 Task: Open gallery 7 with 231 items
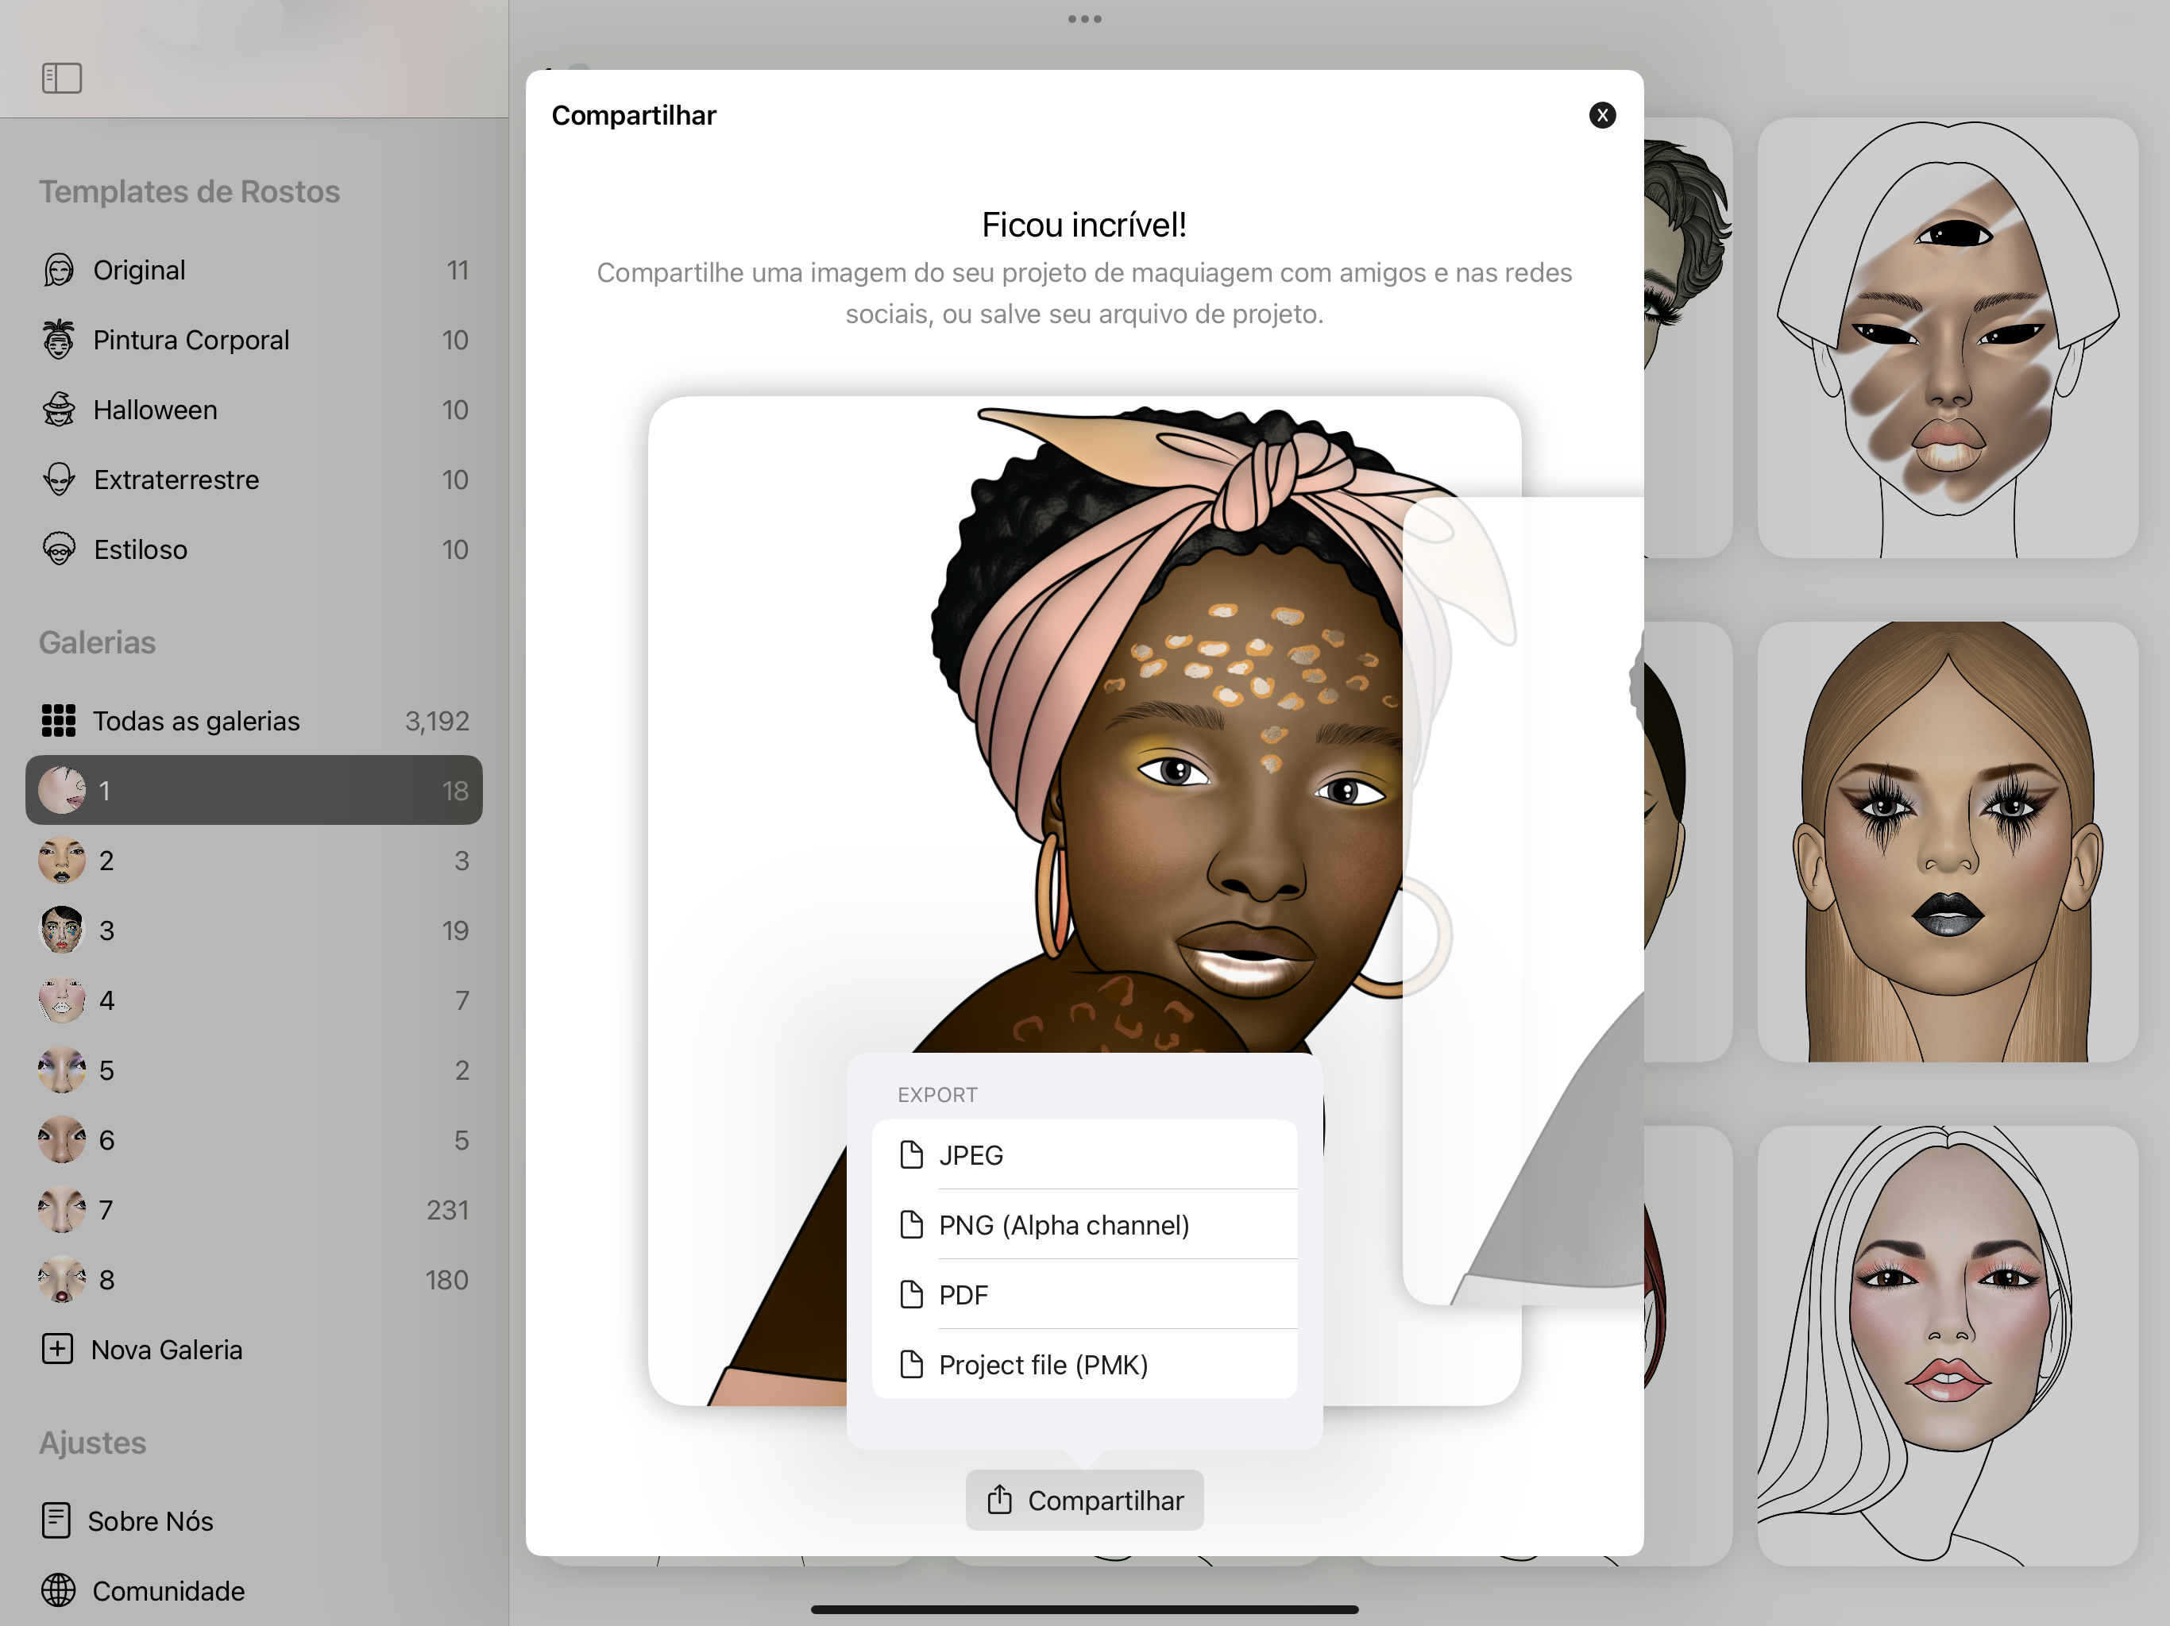254,1210
